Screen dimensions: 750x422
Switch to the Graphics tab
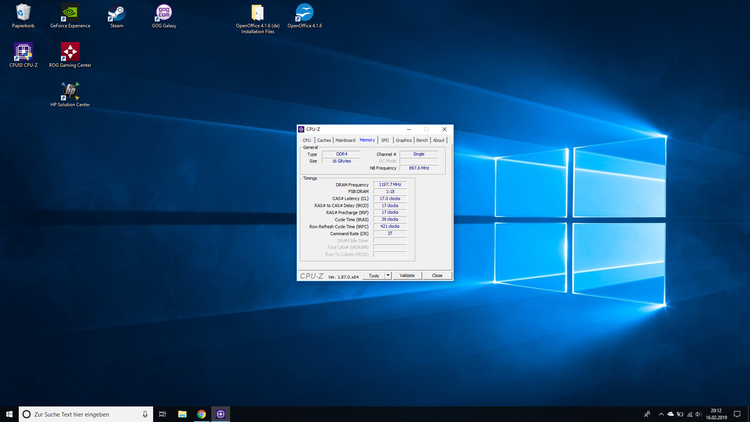pyautogui.click(x=404, y=140)
